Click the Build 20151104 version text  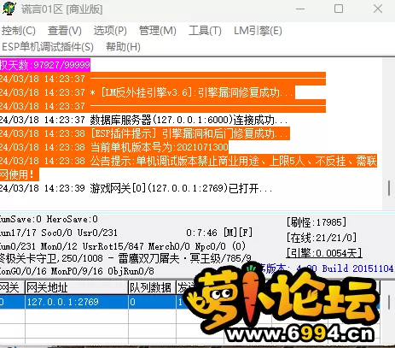pos(357,268)
